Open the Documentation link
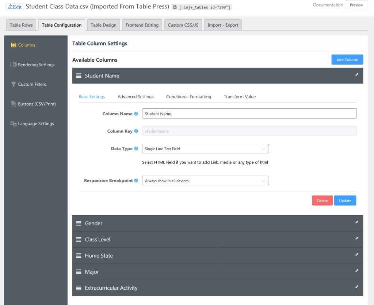The width and height of the screenshot is (374, 305). point(328,5)
